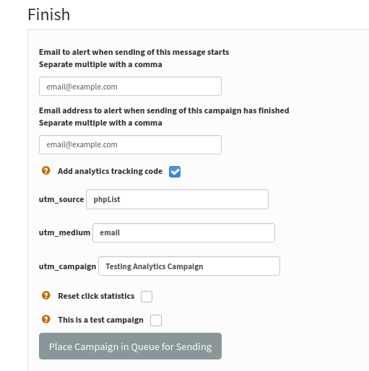Click into the utm_medium input with email

(x=183, y=232)
